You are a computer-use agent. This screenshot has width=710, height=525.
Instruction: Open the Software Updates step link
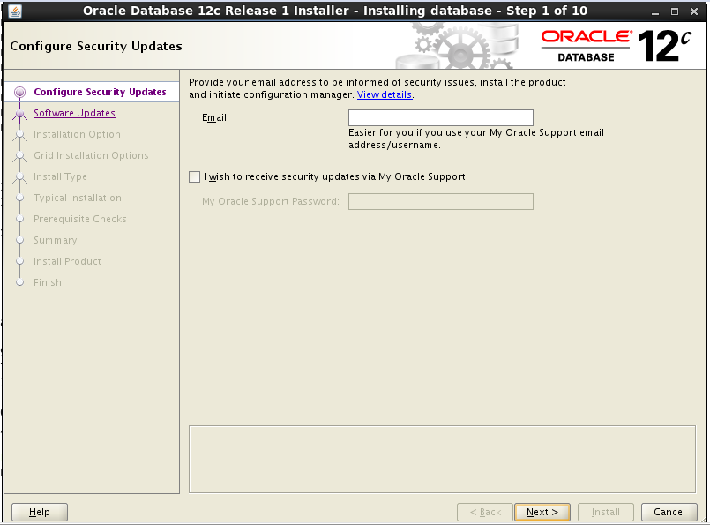click(75, 113)
